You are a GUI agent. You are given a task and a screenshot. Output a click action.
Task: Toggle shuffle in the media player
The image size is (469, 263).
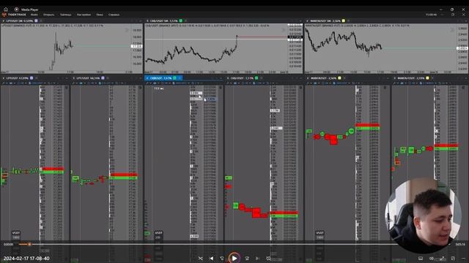click(x=200, y=258)
